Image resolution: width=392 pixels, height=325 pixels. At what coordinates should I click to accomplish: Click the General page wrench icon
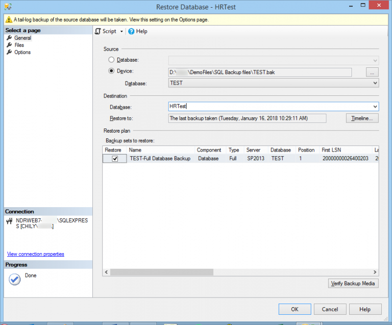click(x=9, y=38)
